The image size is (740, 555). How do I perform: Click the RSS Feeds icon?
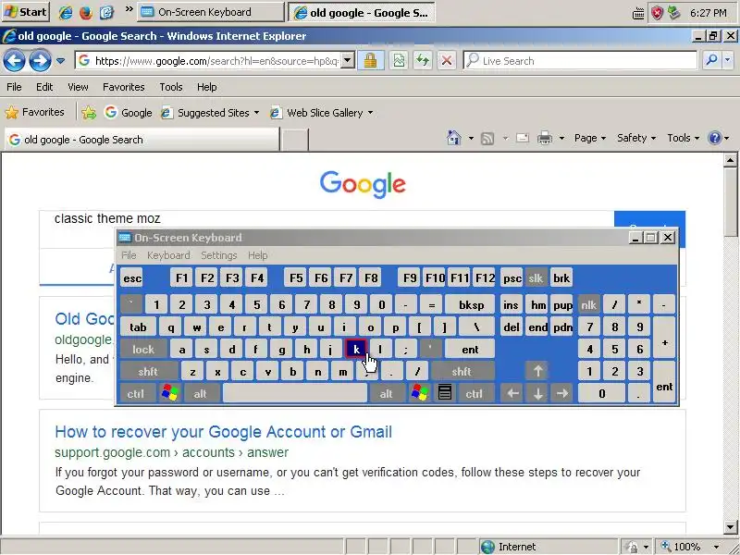click(x=487, y=138)
